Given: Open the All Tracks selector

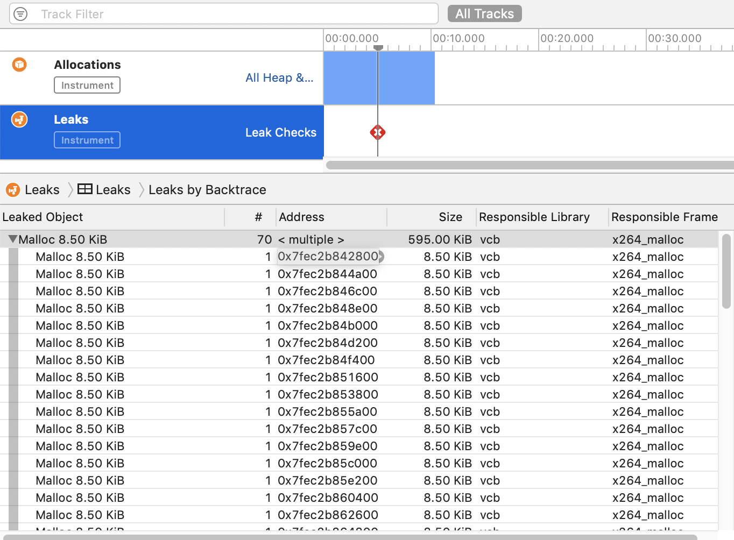Looking at the screenshot, I should pos(484,13).
